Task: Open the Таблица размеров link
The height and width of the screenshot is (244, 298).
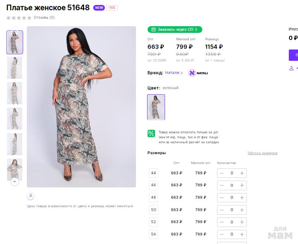Action: point(262,153)
